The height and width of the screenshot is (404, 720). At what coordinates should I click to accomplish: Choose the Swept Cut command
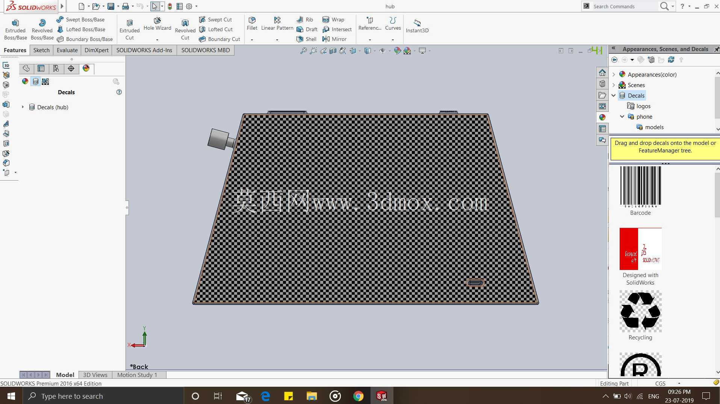(x=215, y=20)
